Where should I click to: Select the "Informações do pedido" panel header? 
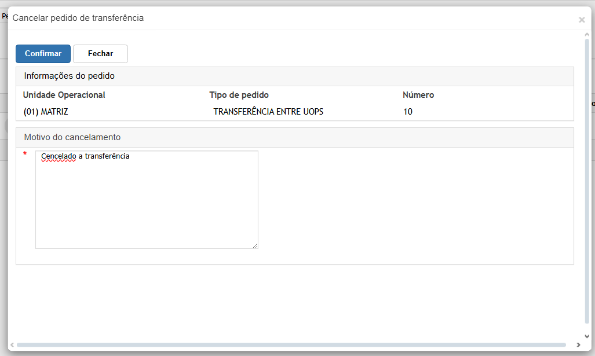(x=70, y=76)
